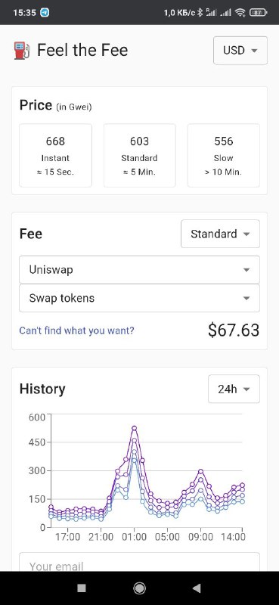Open the Standard fee speed dropdown
Image resolution: width=279 pixels, height=605 pixels.
click(220, 234)
